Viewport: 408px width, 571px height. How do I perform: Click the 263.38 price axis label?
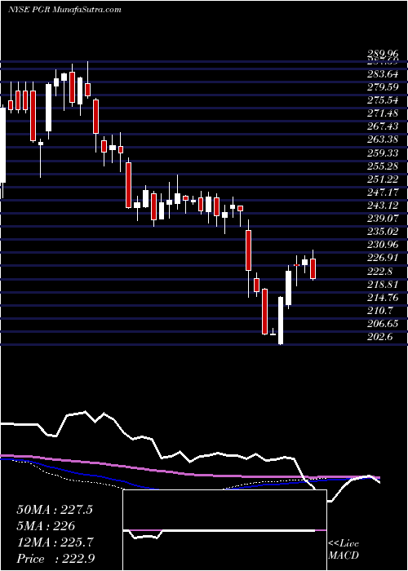[x=383, y=139]
